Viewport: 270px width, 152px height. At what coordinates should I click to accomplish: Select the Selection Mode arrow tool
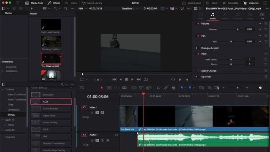(x=102, y=88)
